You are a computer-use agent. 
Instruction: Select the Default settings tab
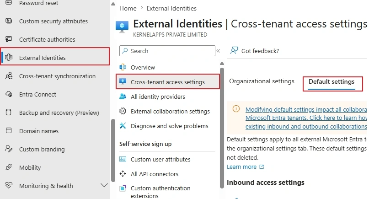(332, 82)
